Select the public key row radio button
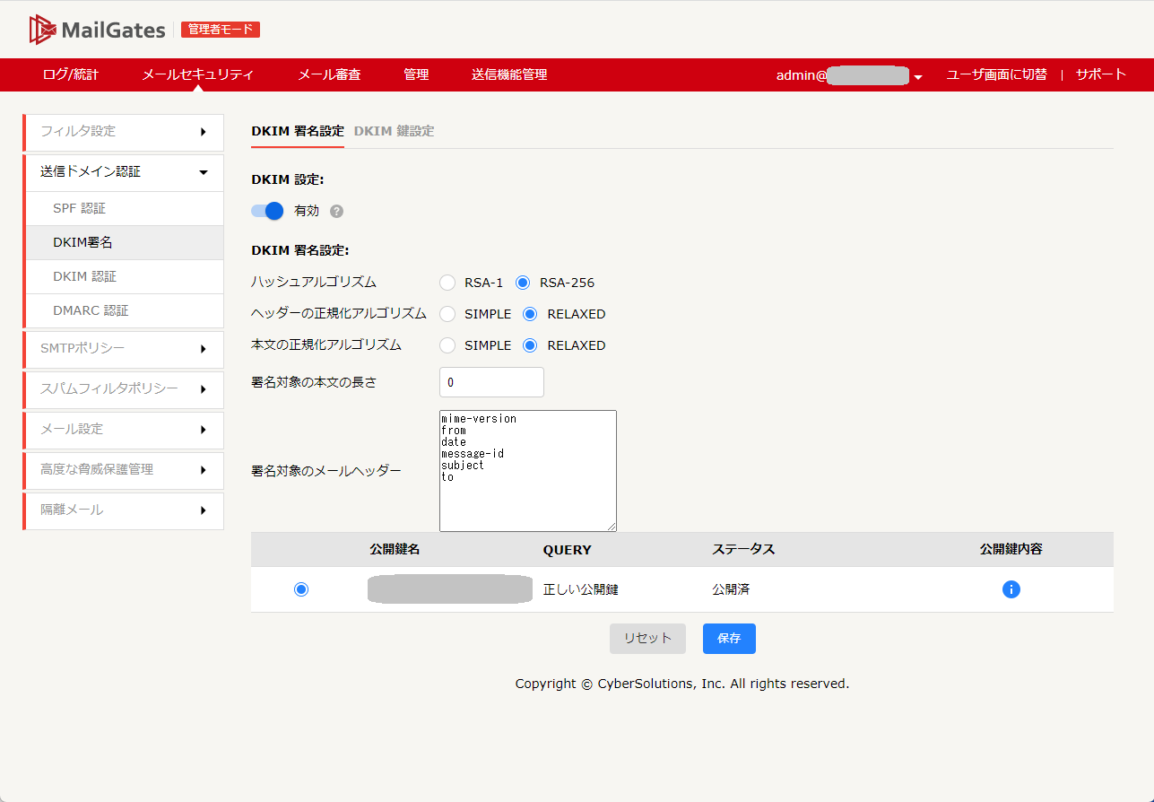This screenshot has height=802, width=1154. 301,589
